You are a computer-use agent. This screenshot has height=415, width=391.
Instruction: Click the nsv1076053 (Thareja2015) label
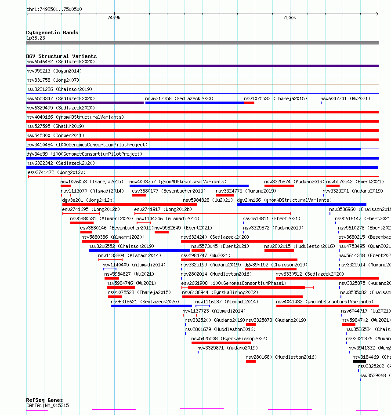[x=92, y=182]
